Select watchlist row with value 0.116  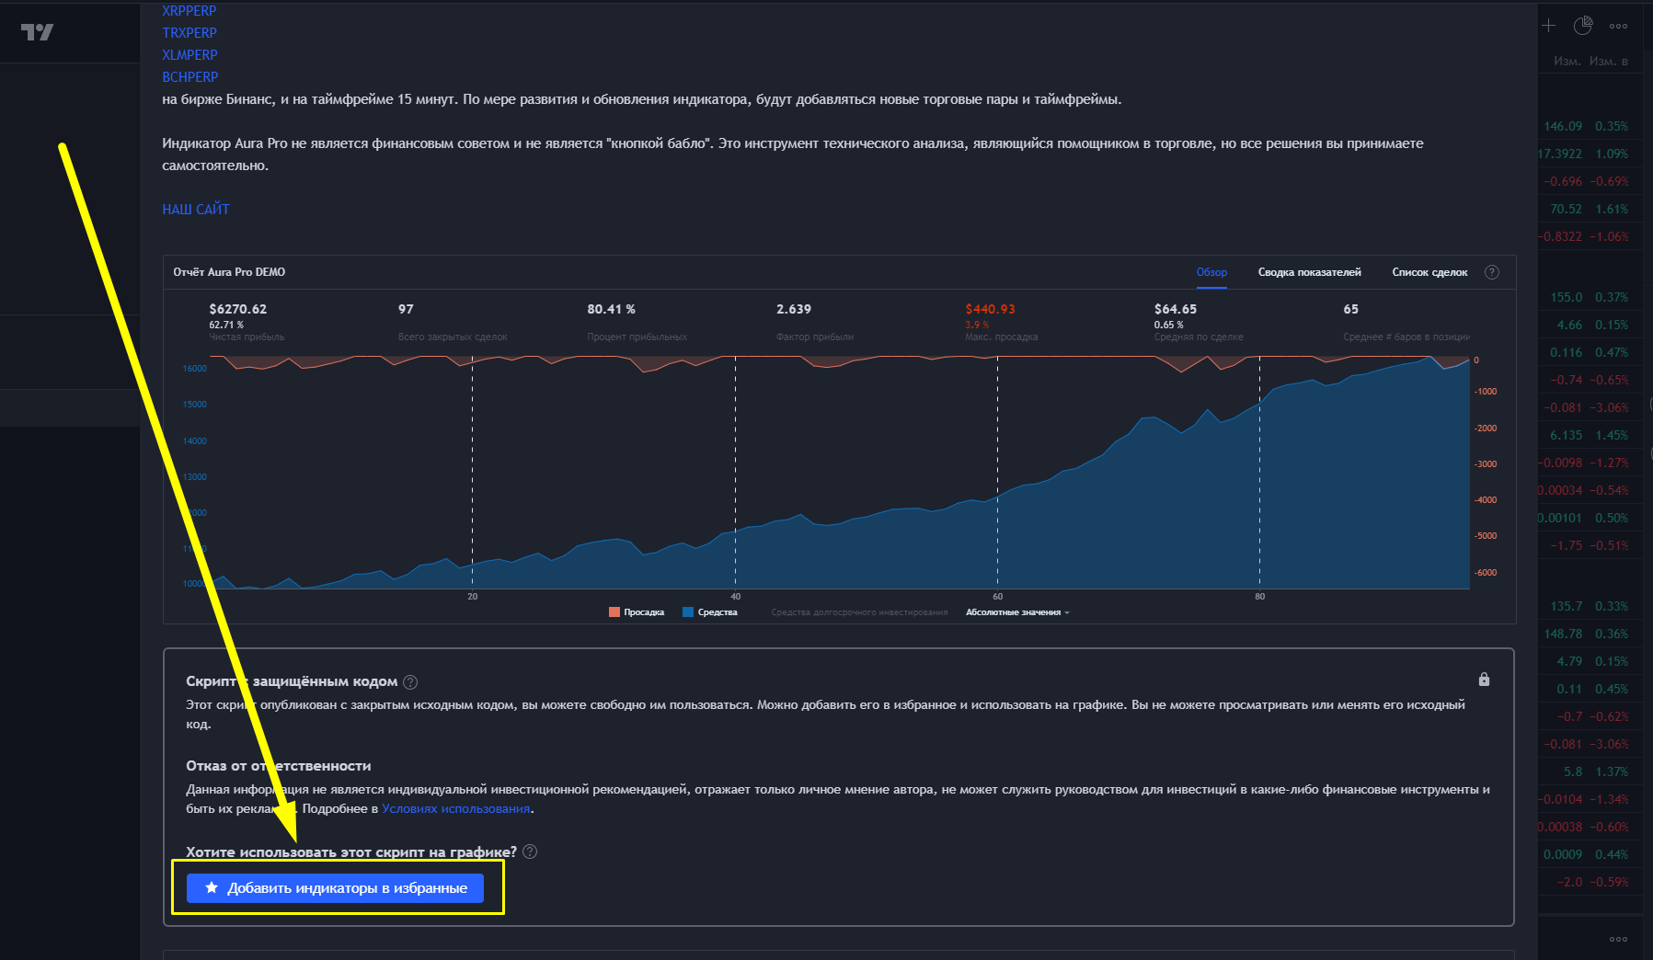tap(1590, 352)
